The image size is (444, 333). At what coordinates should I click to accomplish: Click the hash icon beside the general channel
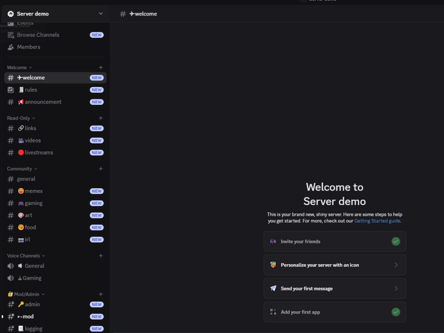click(11, 179)
